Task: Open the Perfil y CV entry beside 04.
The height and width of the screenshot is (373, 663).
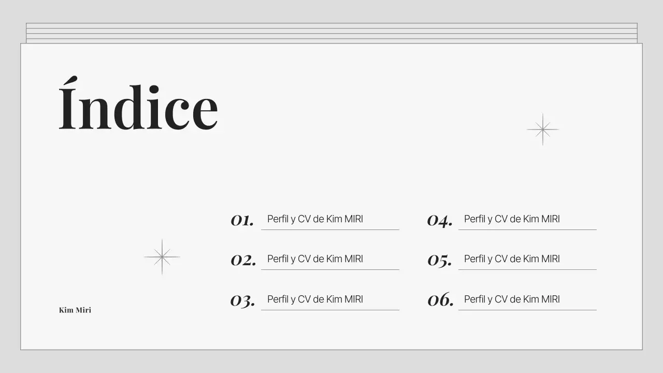Action: (x=512, y=219)
